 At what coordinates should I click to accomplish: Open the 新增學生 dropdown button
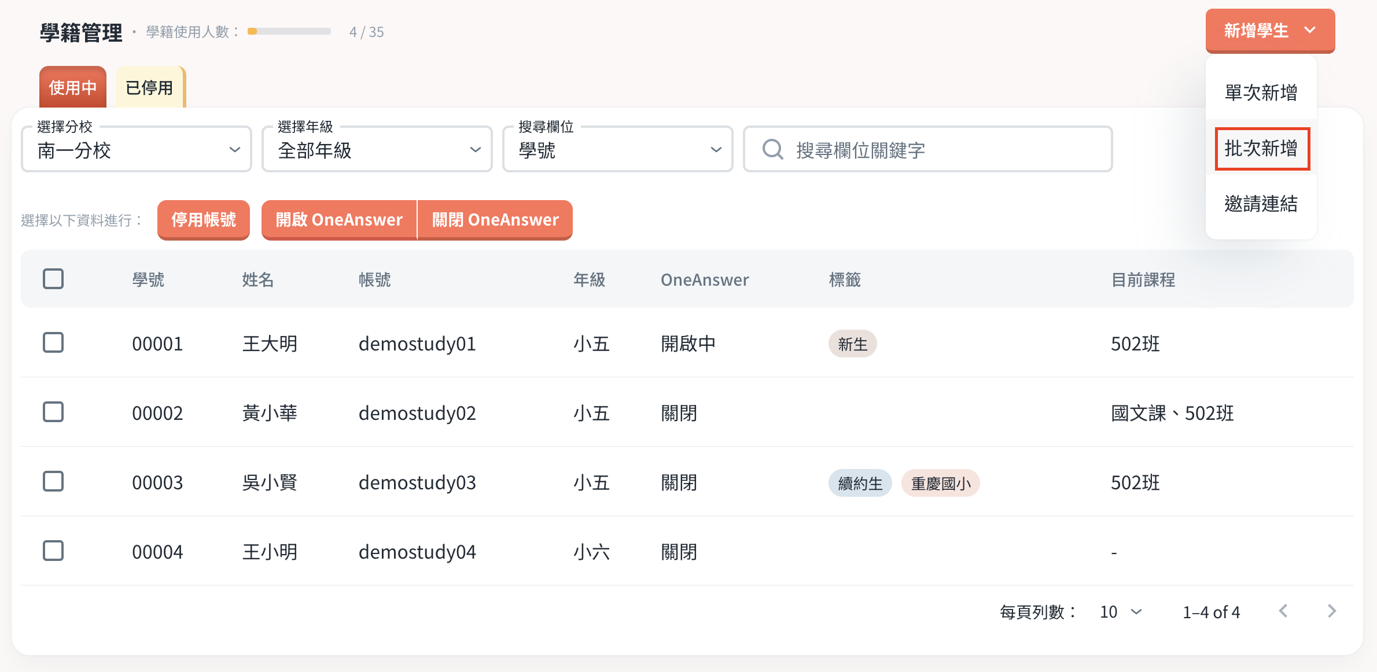coord(1270,31)
